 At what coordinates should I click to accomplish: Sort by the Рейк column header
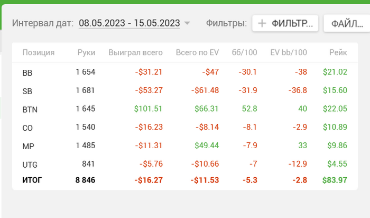(338, 52)
